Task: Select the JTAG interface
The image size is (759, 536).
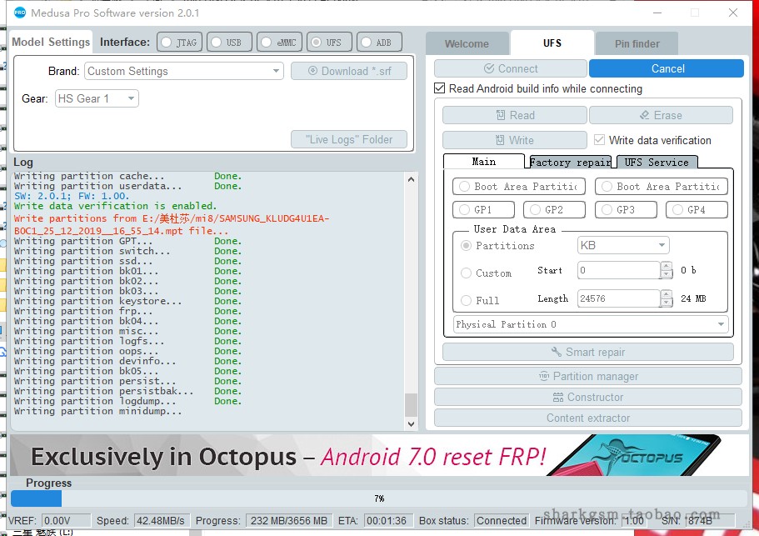Action: click(179, 43)
